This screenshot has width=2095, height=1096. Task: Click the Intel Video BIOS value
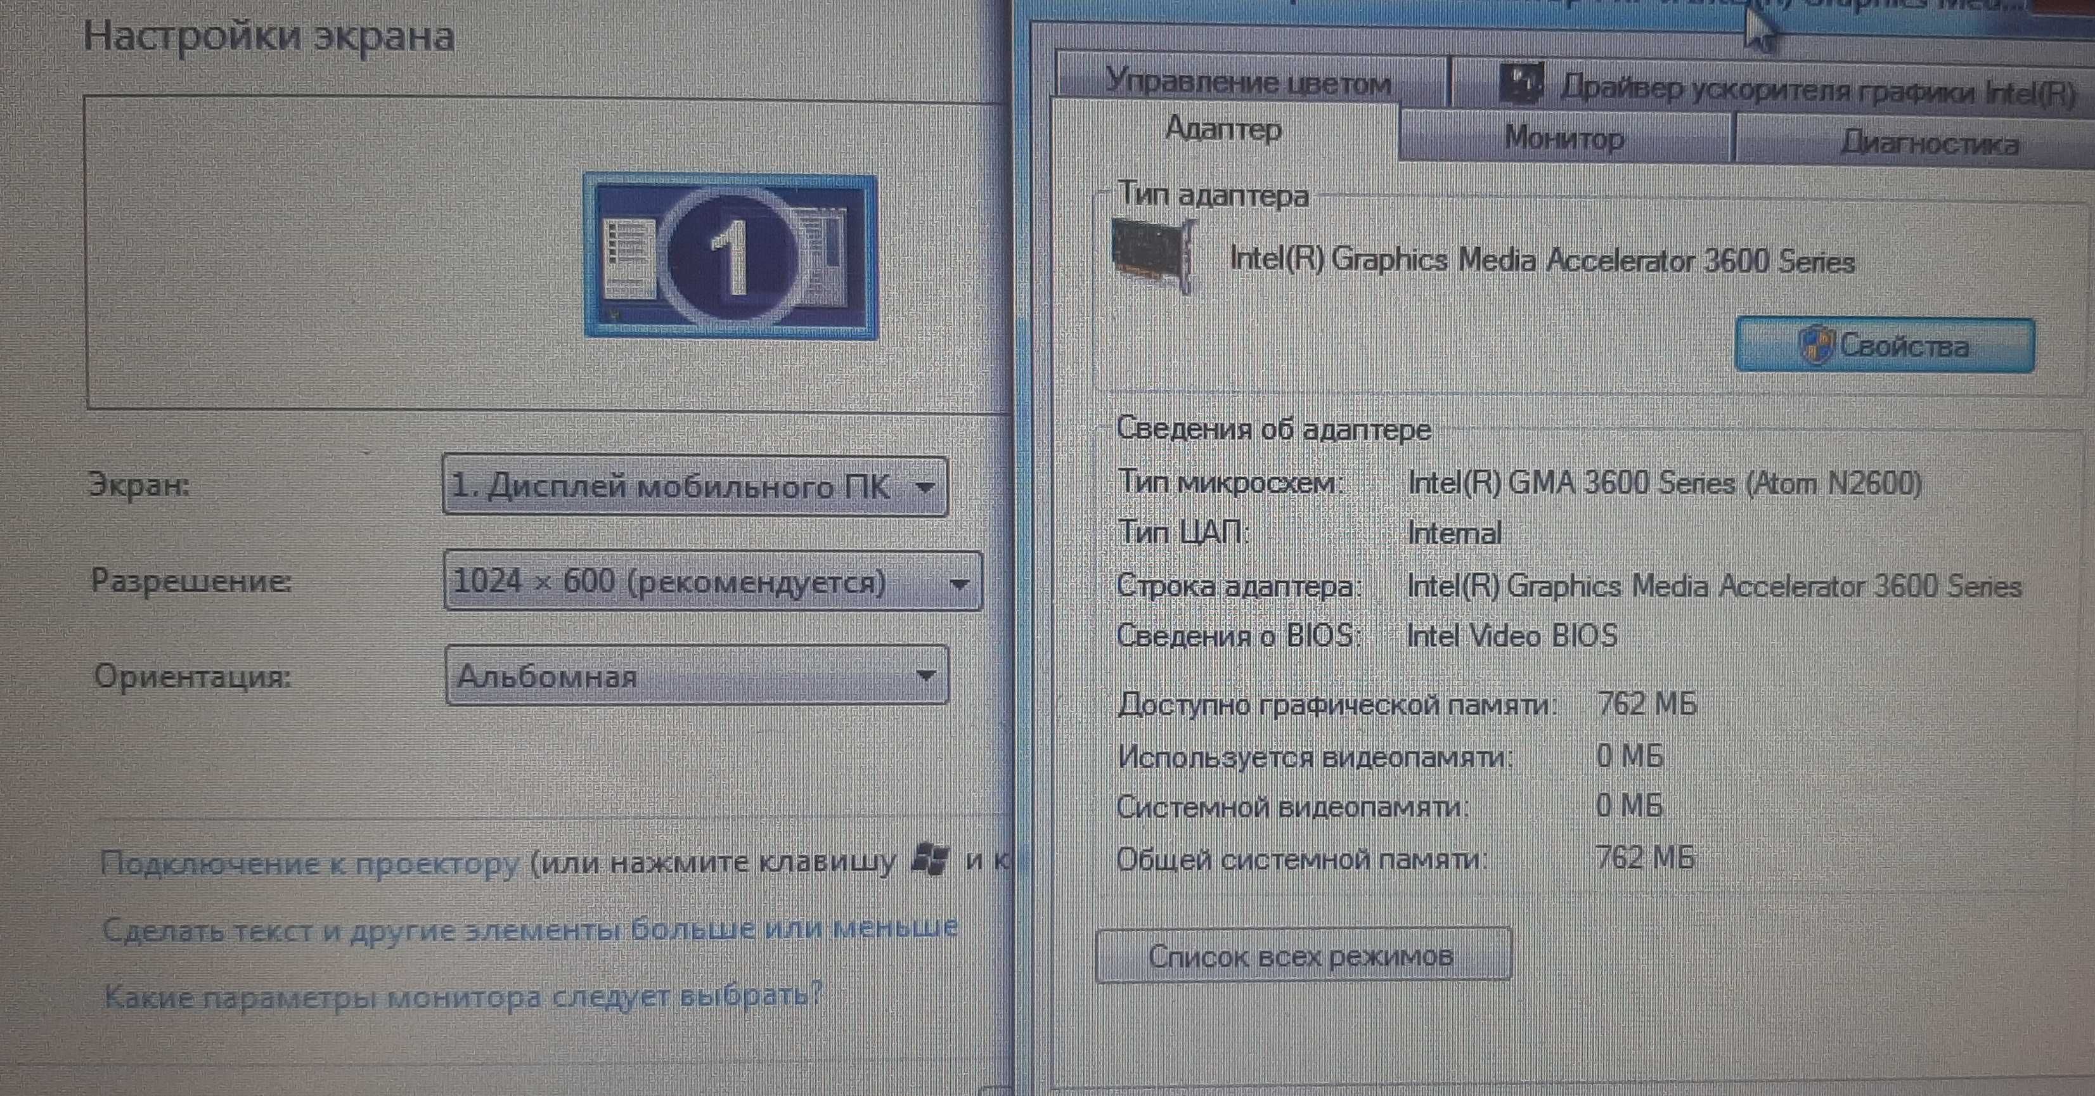[1512, 635]
